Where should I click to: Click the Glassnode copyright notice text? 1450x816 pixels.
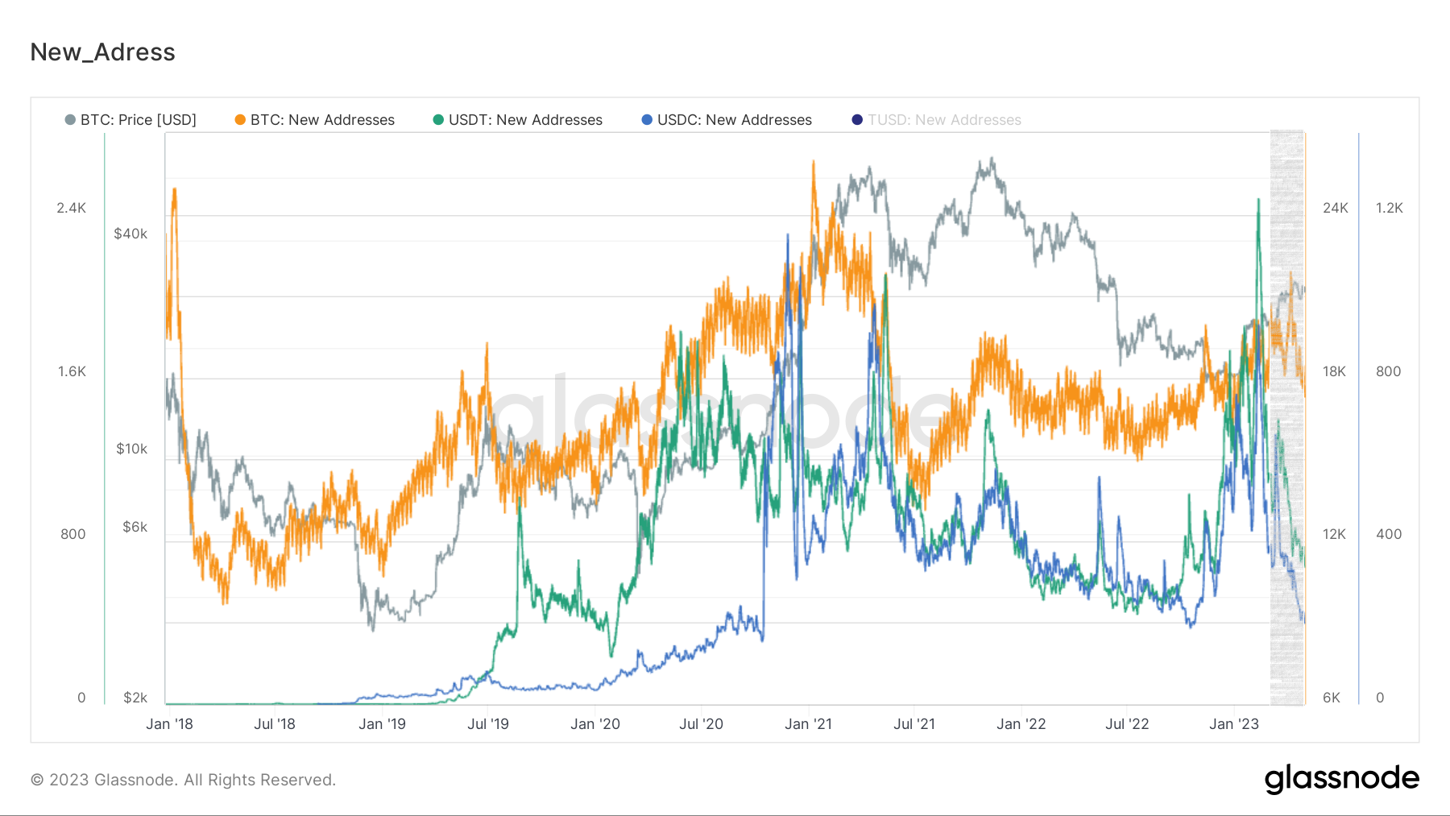pyautogui.click(x=183, y=780)
